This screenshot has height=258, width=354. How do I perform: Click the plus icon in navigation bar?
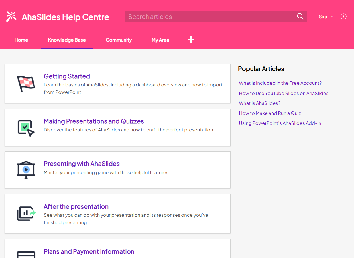191,40
